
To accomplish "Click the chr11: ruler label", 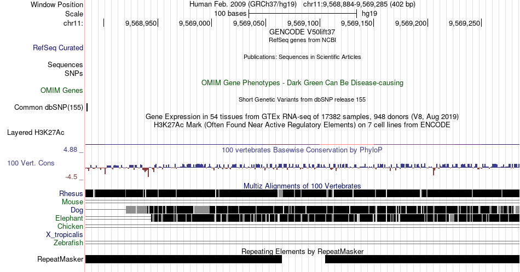I will [x=73, y=23].
